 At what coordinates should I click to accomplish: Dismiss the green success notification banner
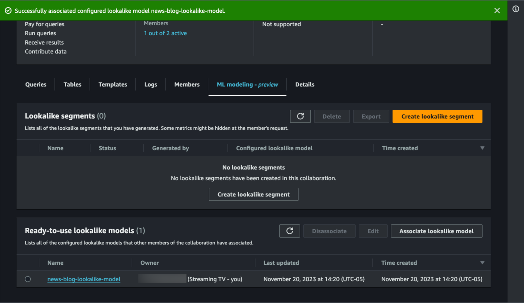(x=497, y=11)
